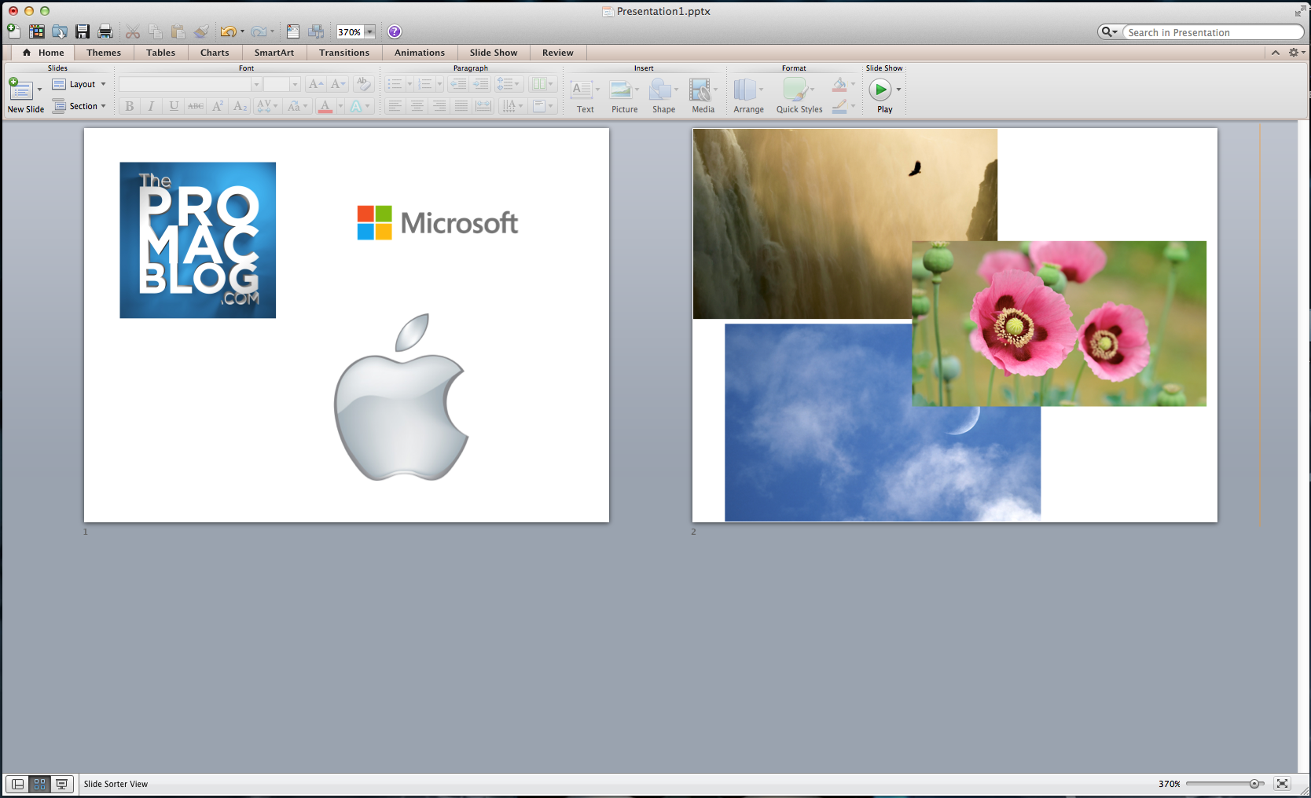1311x798 pixels.
Task: Save the presentation with floppy disk icon
Action: pos(83,31)
